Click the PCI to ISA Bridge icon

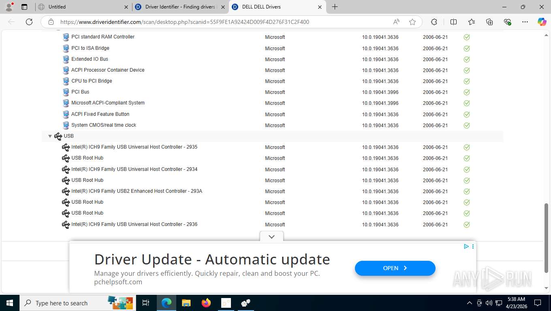tap(66, 48)
